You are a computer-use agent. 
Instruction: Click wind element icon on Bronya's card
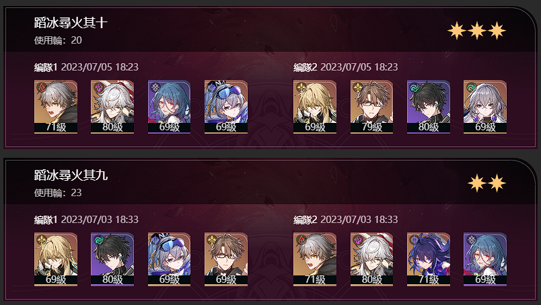pyautogui.click(x=471, y=87)
